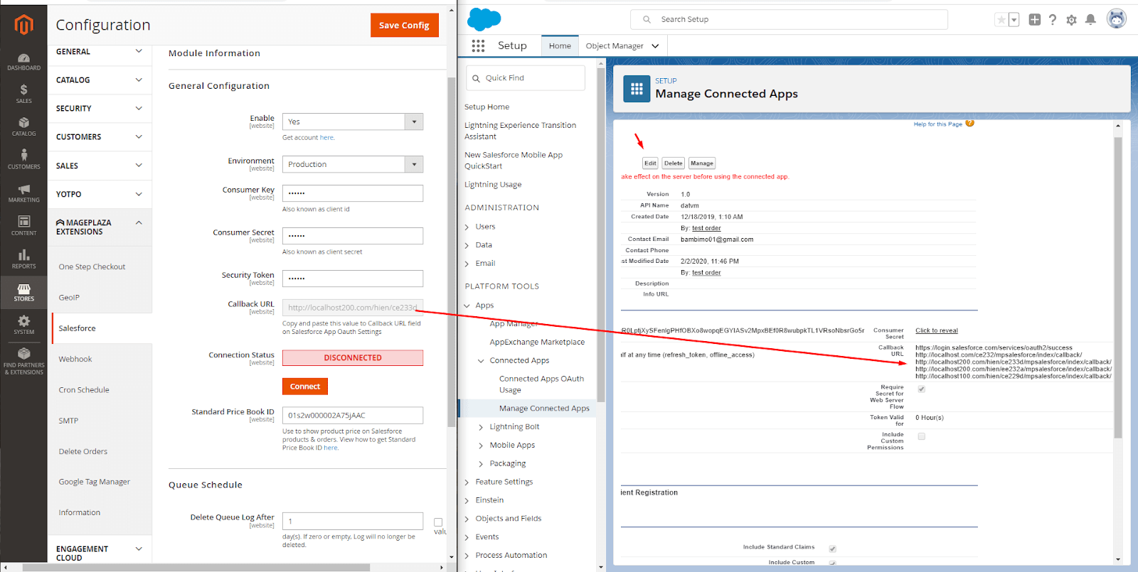Toggle Include Standard Claims checkbox

pos(832,549)
